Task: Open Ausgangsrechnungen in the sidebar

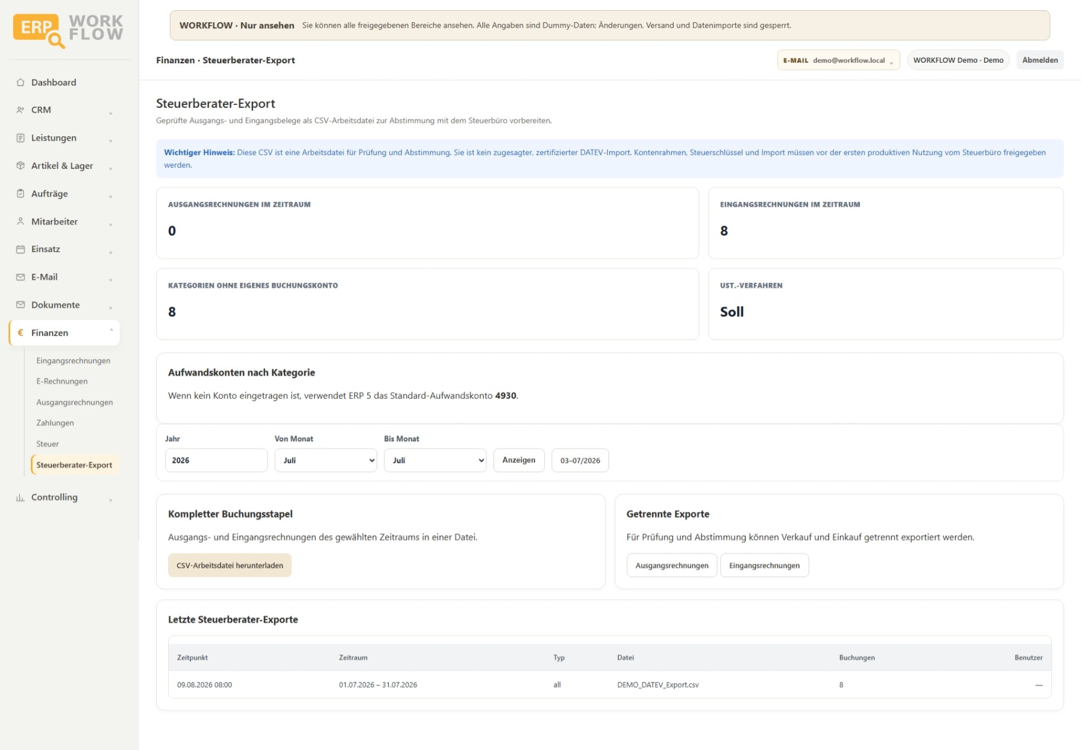Action: point(75,402)
